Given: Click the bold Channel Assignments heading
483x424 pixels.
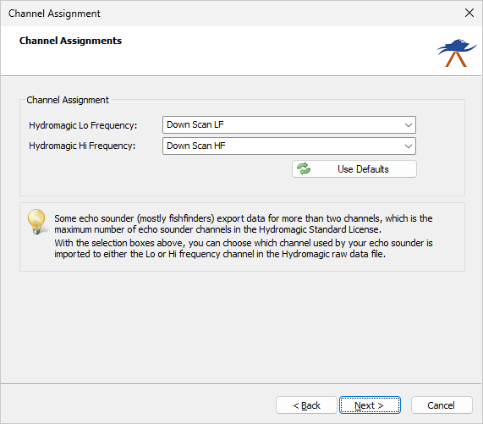Looking at the screenshot, I should [x=70, y=41].
